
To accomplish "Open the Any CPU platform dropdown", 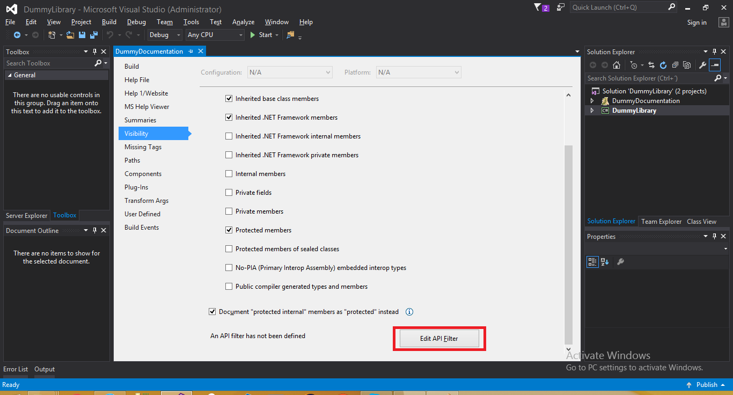I will click(x=215, y=35).
